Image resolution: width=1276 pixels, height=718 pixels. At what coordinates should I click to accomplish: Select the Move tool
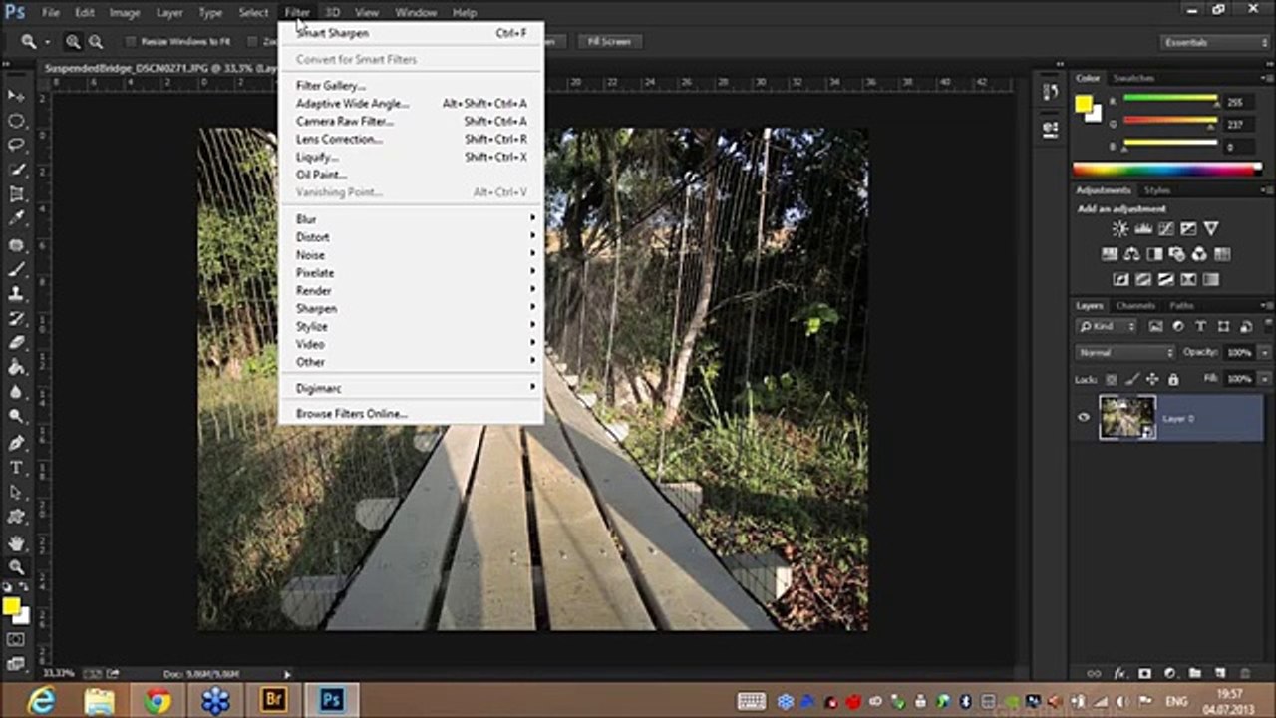tap(17, 96)
